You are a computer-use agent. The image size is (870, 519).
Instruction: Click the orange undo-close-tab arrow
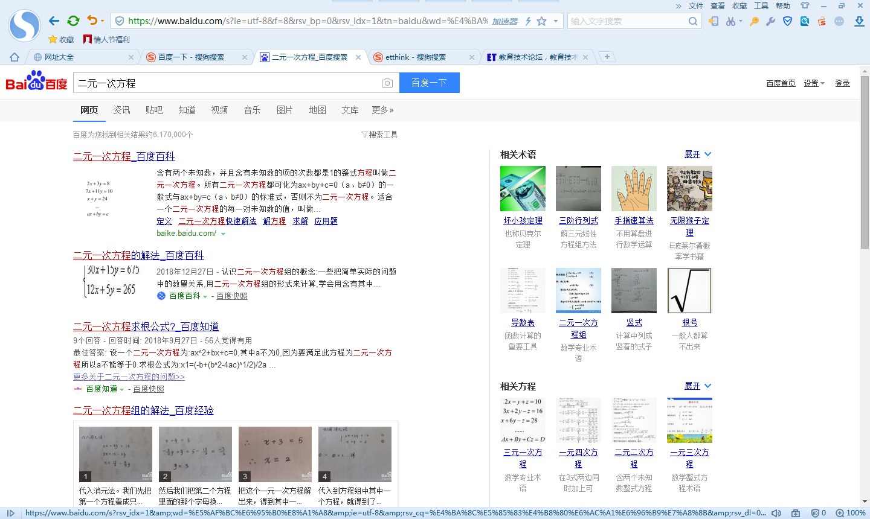pyautogui.click(x=92, y=21)
